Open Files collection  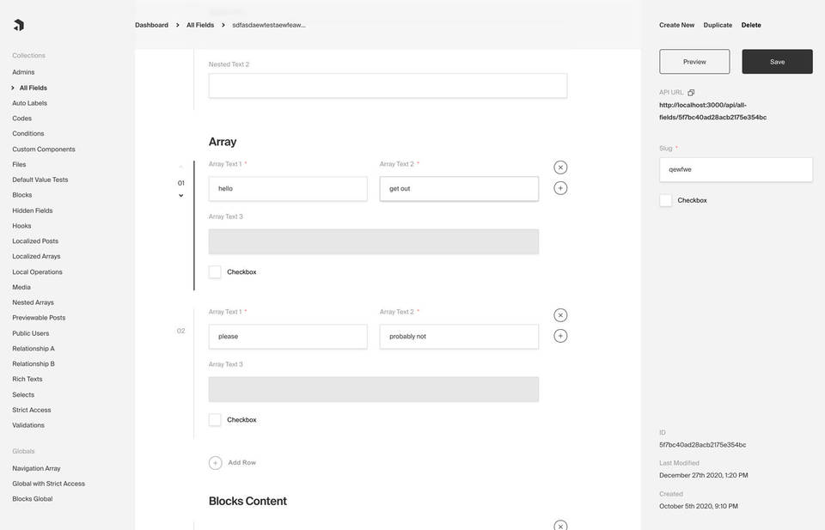[x=19, y=165]
